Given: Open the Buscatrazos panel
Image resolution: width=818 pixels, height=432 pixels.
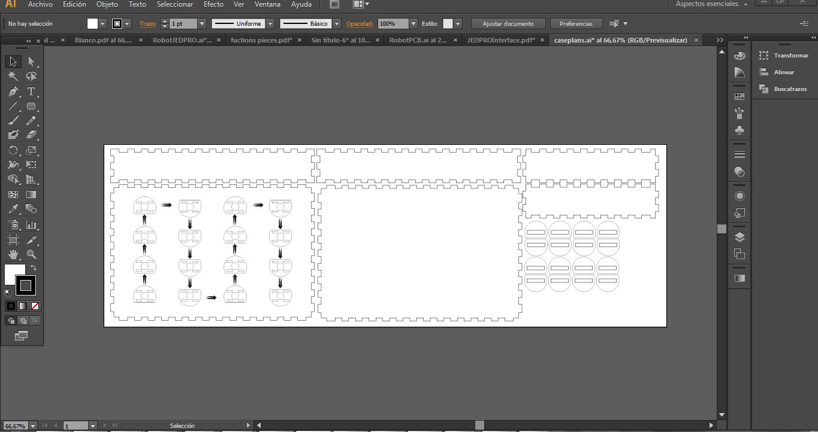Looking at the screenshot, I should tap(783, 89).
